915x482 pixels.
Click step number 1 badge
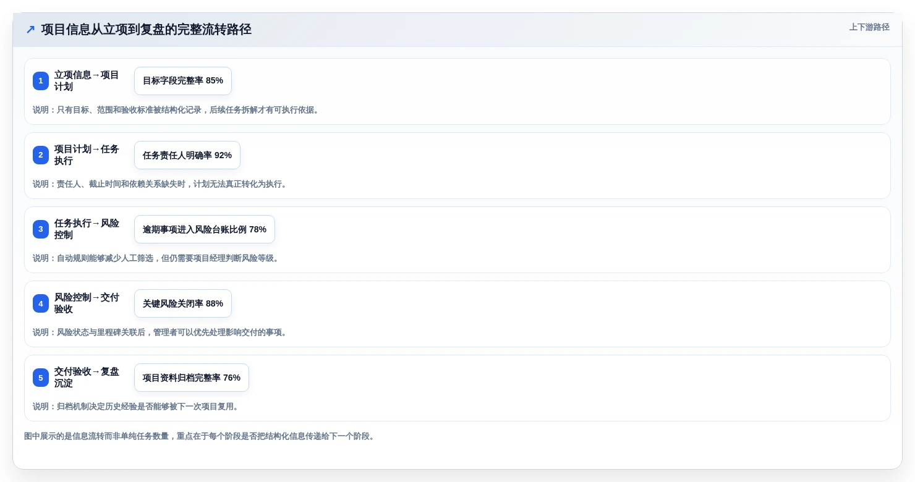click(x=41, y=81)
